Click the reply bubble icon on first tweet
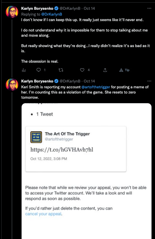The height and width of the screenshot is (239, 155). tap(39, 70)
